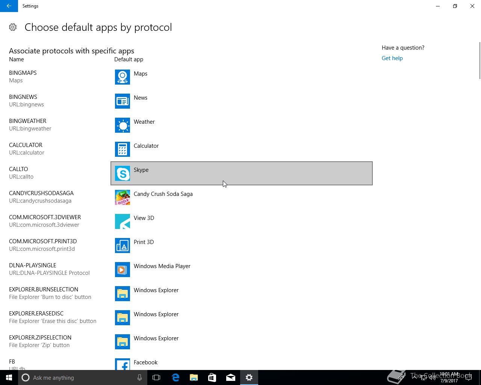Click the EXPLORER.ZIPSELECTION protocol name
The height and width of the screenshot is (385, 481).
pos(40,338)
